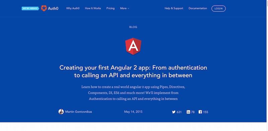Share on Facebook via icon
This screenshot has height=131, width=268.
pos(200,112)
